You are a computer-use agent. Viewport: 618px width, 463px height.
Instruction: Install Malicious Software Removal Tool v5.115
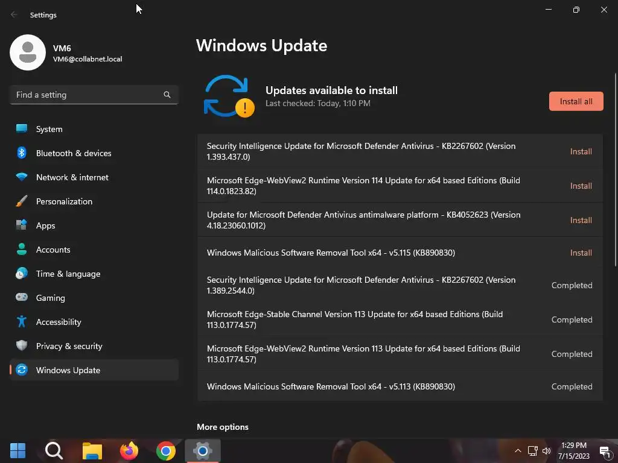[581, 253]
